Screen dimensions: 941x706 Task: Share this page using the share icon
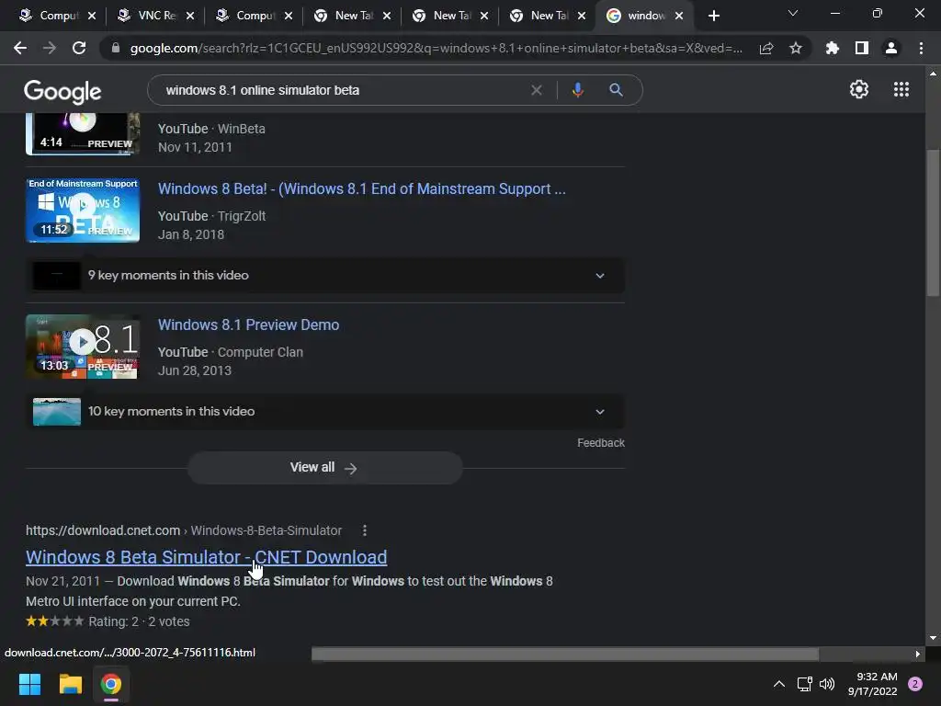click(765, 48)
